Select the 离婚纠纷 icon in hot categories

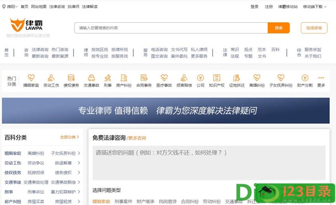click(x=257, y=77)
